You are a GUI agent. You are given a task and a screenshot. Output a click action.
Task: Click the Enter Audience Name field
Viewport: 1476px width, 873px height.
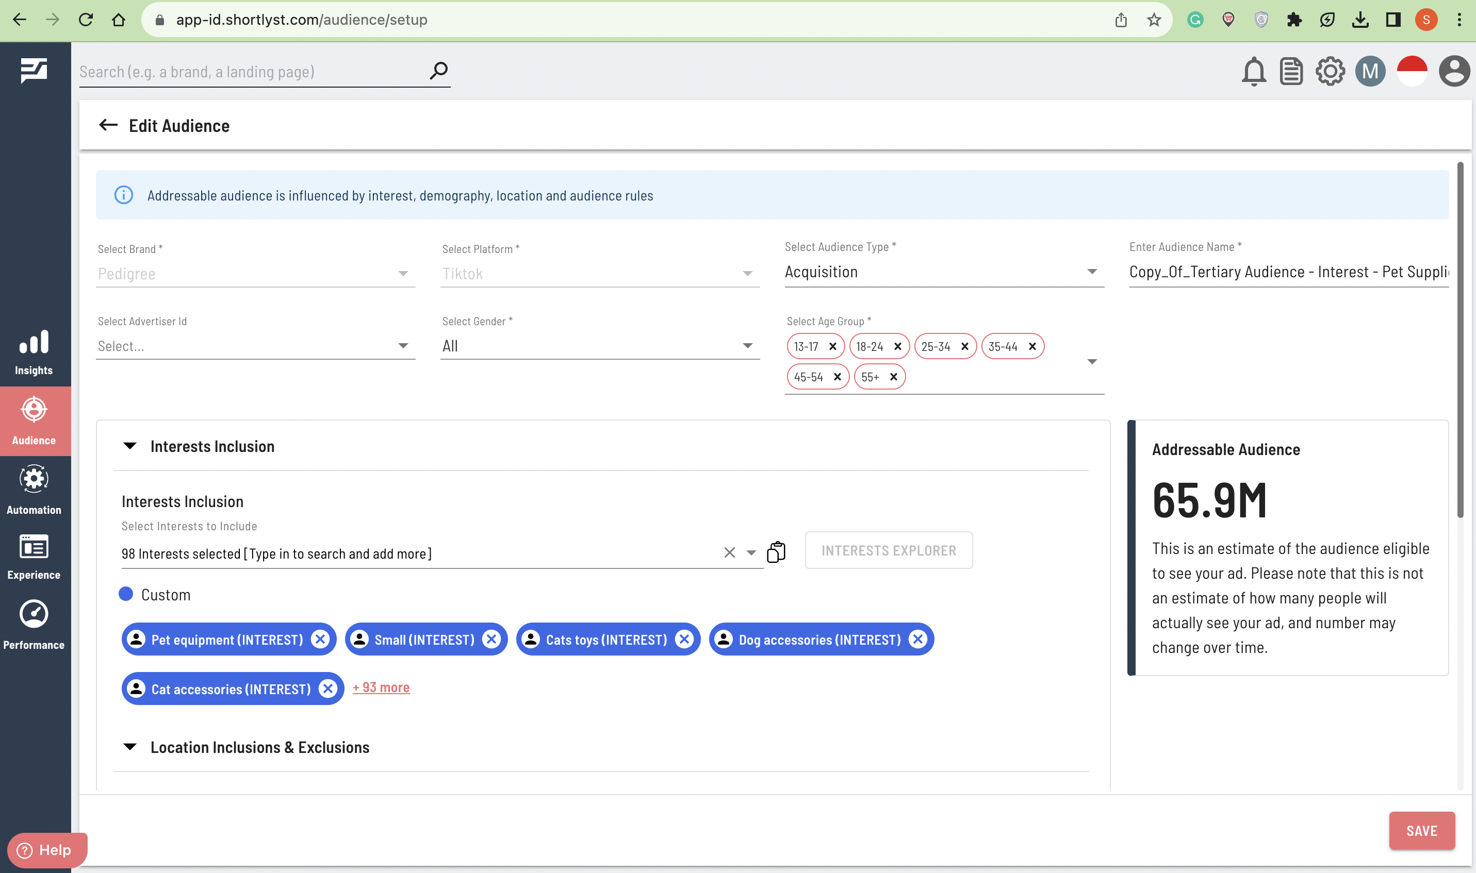(1288, 272)
